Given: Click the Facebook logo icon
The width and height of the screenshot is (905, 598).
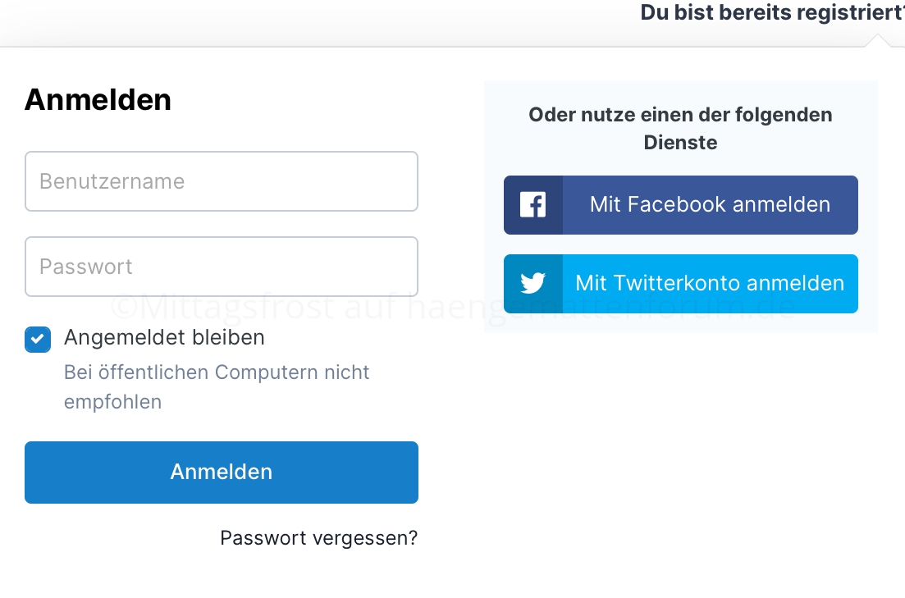Looking at the screenshot, I should [x=533, y=205].
